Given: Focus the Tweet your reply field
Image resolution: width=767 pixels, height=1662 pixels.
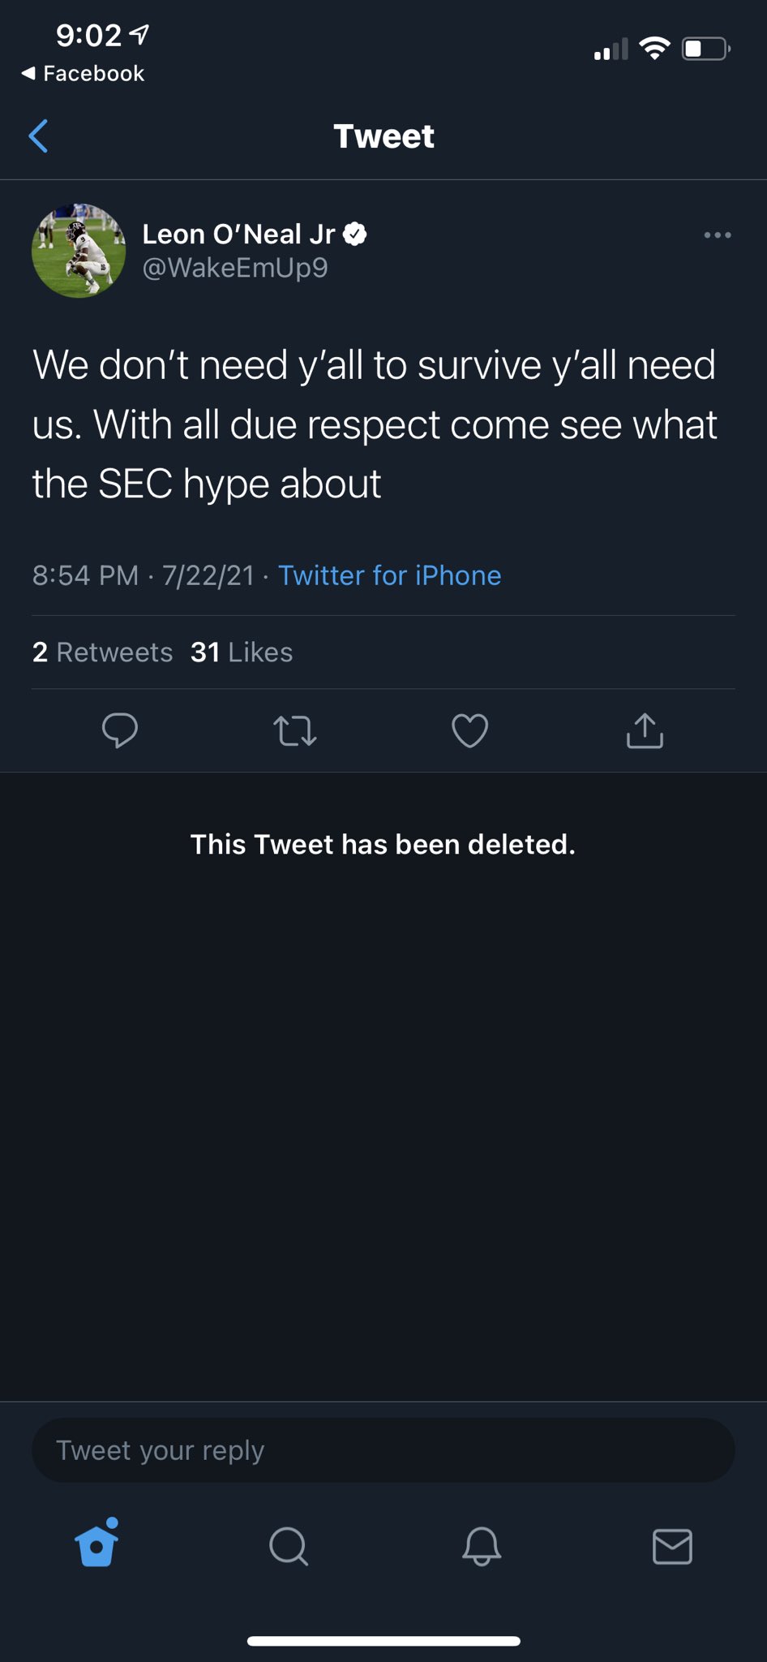Looking at the screenshot, I should tap(383, 1450).
